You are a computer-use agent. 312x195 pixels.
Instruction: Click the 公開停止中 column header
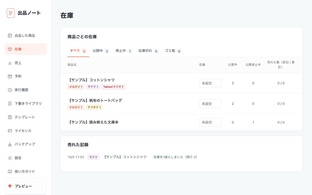tap(253, 65)
